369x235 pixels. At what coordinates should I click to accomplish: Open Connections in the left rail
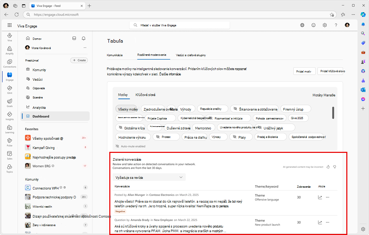10,63
